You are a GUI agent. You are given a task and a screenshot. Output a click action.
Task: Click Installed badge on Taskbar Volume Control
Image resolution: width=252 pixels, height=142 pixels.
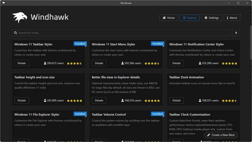pyautogui.click(x=158, y=114)
